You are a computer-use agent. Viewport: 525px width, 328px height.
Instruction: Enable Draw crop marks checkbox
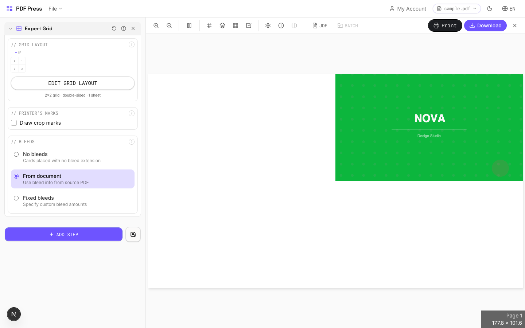click(14, 123)
